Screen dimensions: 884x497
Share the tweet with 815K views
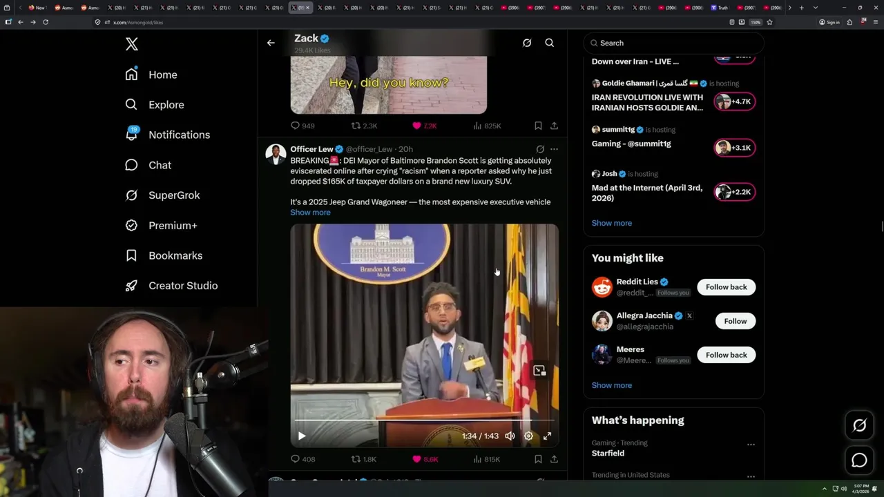(554, 459)
